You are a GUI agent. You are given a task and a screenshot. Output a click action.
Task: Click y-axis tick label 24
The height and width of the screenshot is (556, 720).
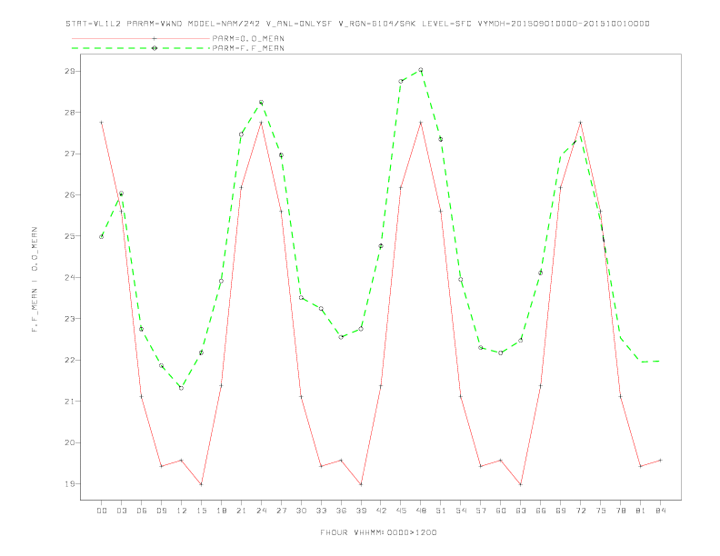70,277
